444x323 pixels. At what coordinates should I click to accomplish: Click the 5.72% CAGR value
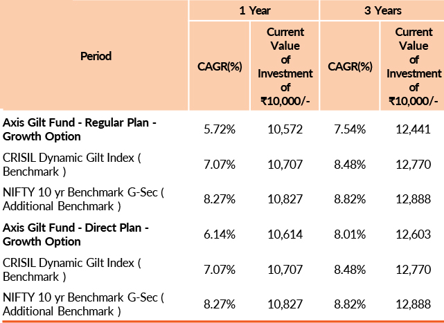[222, 129]
